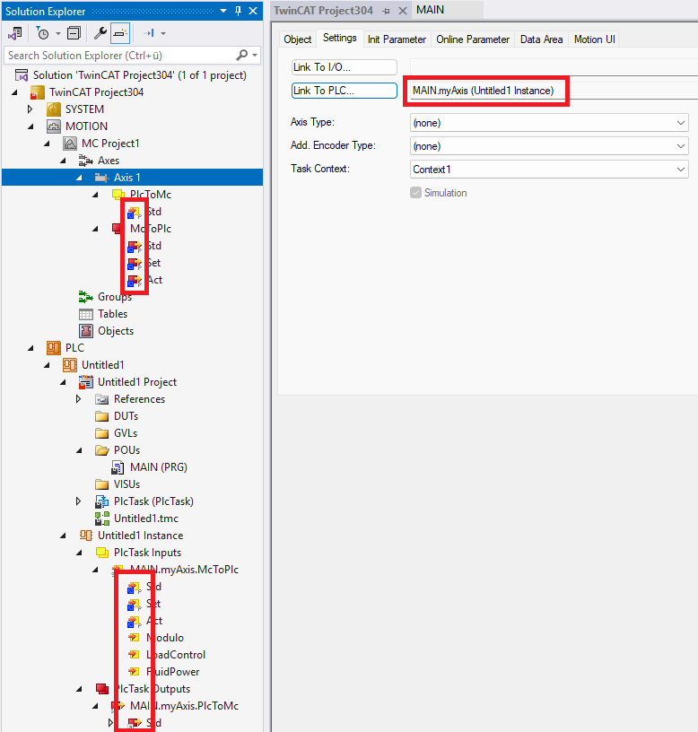Select FluidPower input variable
Viewport: 698px width, 732px height.
tap(173, 672)
